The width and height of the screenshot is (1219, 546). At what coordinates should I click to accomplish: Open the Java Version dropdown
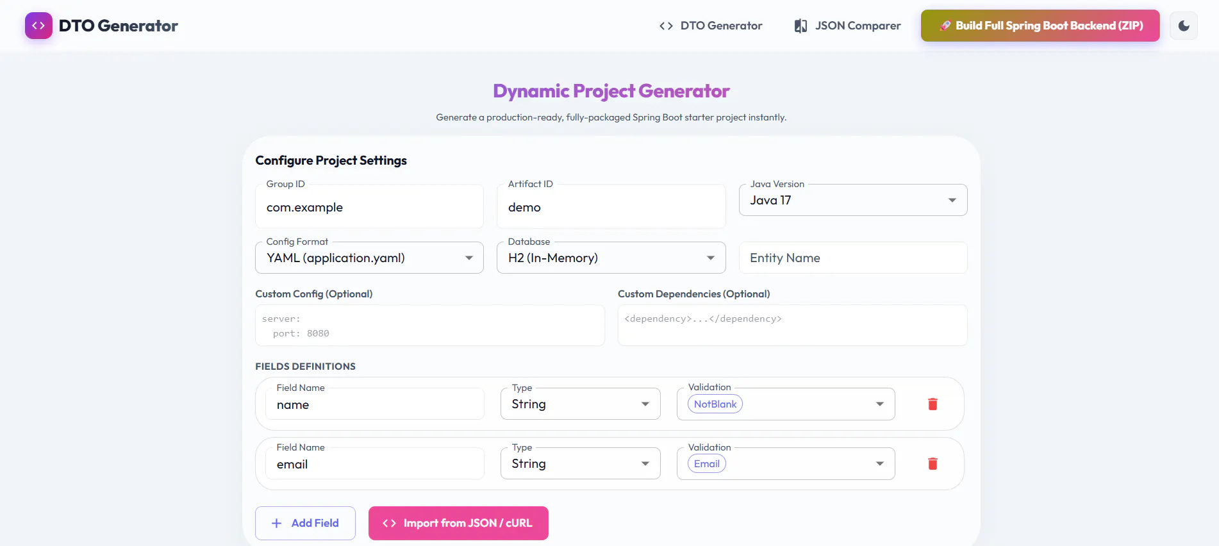(853, 201)
